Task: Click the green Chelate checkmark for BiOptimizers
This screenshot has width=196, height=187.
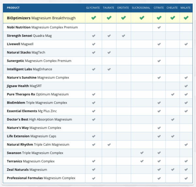Action: [172, 18]
